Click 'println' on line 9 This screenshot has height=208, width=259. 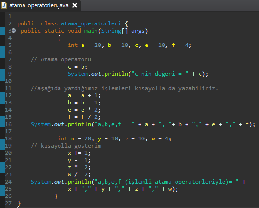pyautogui.click(x=116, y=74)
